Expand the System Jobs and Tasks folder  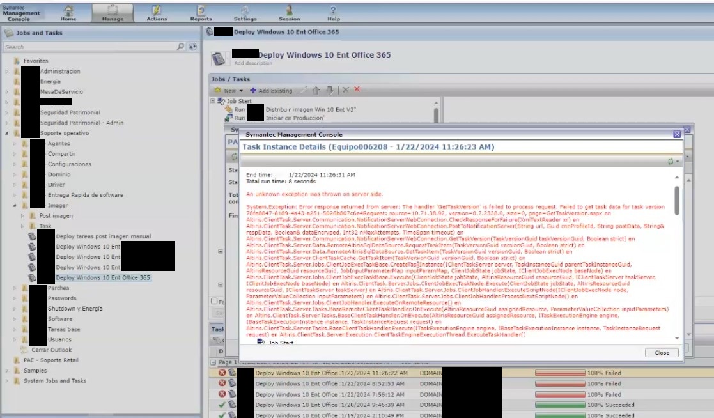click(7, 381)
